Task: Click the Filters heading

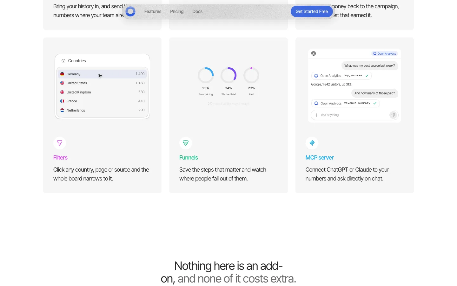Action: coord(60,158)
